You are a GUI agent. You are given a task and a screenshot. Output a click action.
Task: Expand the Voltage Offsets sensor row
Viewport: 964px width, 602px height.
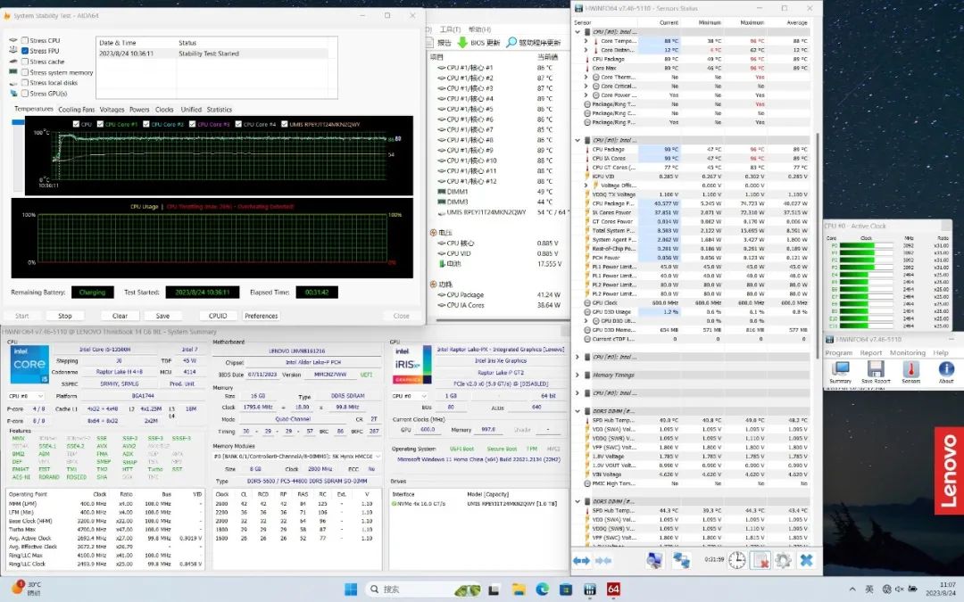pyautogui.click(x=586, y=186)
